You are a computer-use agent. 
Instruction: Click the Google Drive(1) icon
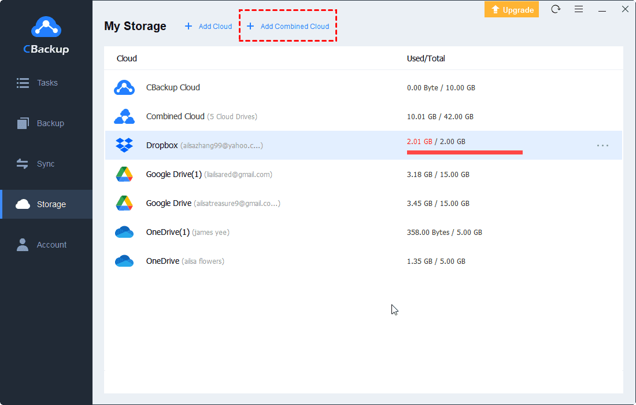pyautogui.click(x=124, y=174)
